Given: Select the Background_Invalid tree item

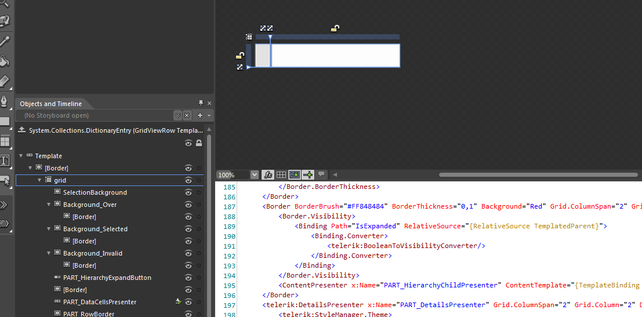Looking at the screenshot, I should 93,253.
